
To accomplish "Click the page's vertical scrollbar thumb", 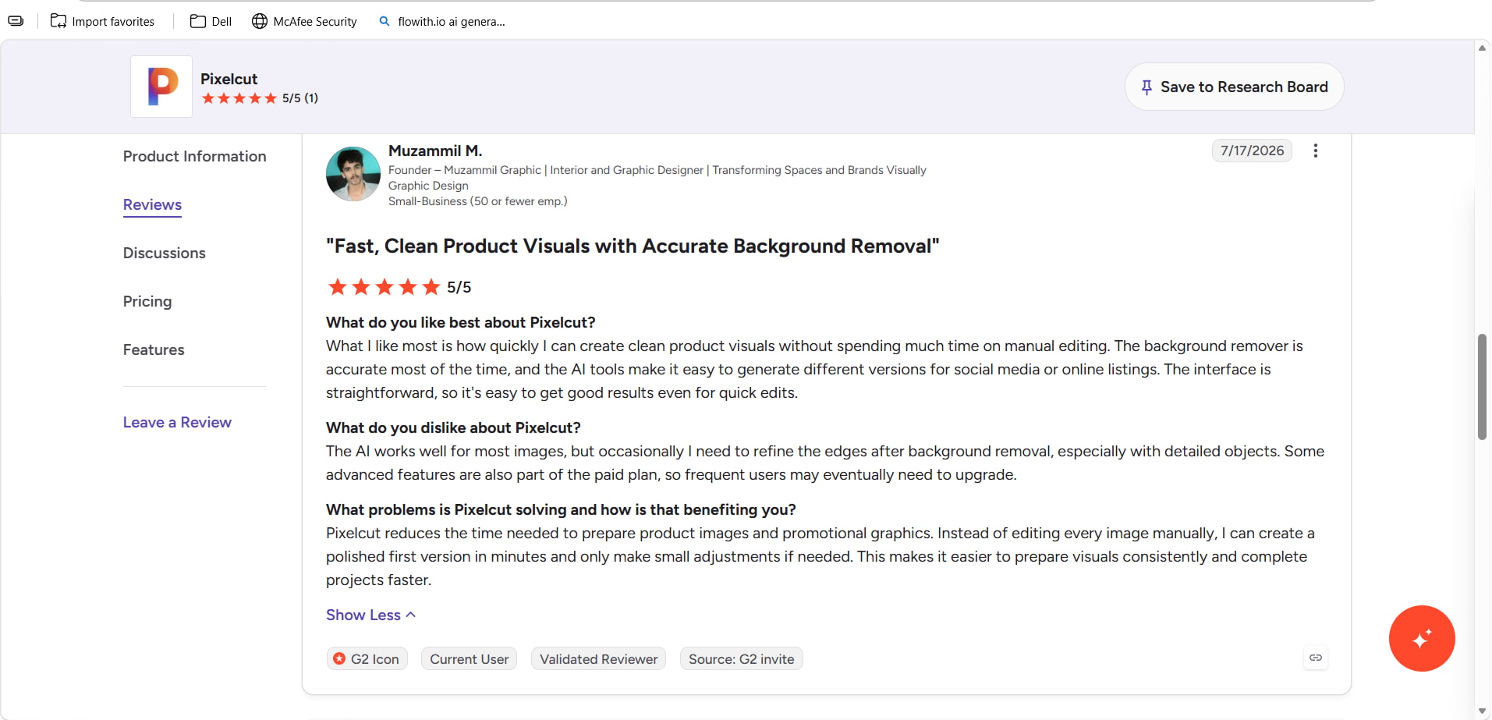I will 1482,387.
